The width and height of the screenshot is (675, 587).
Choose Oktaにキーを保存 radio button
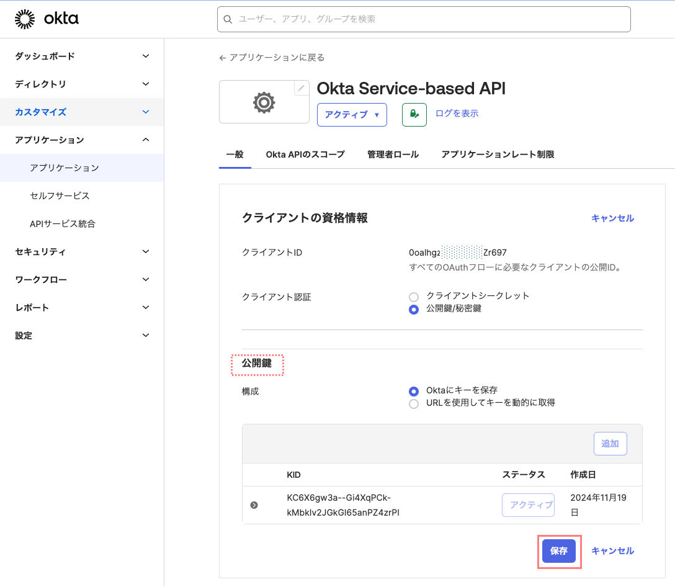coord(414,391)
